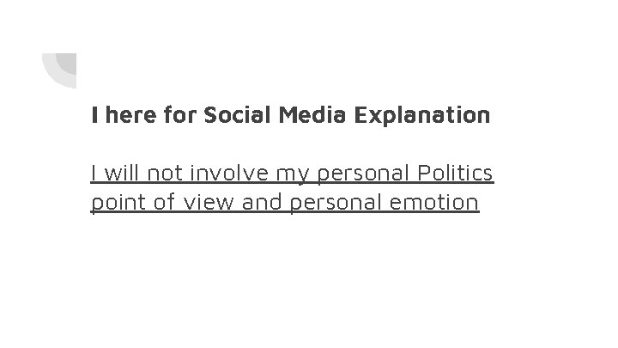This screenshot has width=618, height=348.
Task: Select the heading 'I here for Social Media Explanation'
Action: pos(290,114)
